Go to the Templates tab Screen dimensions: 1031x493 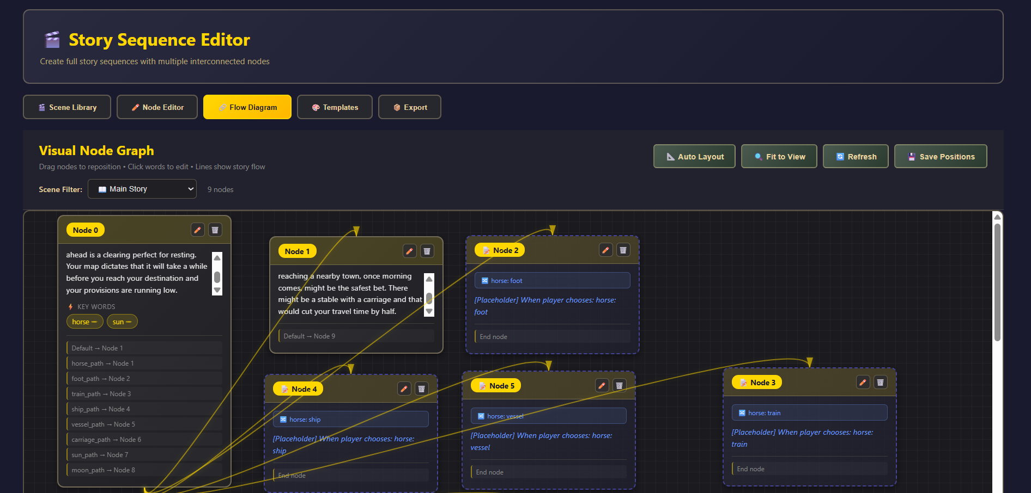pyautogui.click(x=335, y=107)
